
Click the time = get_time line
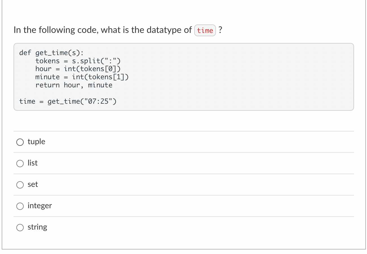point(68,101)
